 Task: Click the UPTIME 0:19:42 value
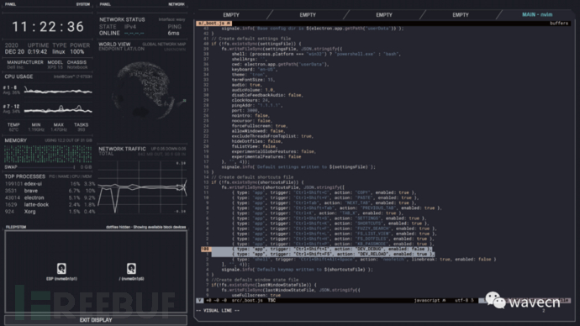pyautogui.click(x=37, y=52)
